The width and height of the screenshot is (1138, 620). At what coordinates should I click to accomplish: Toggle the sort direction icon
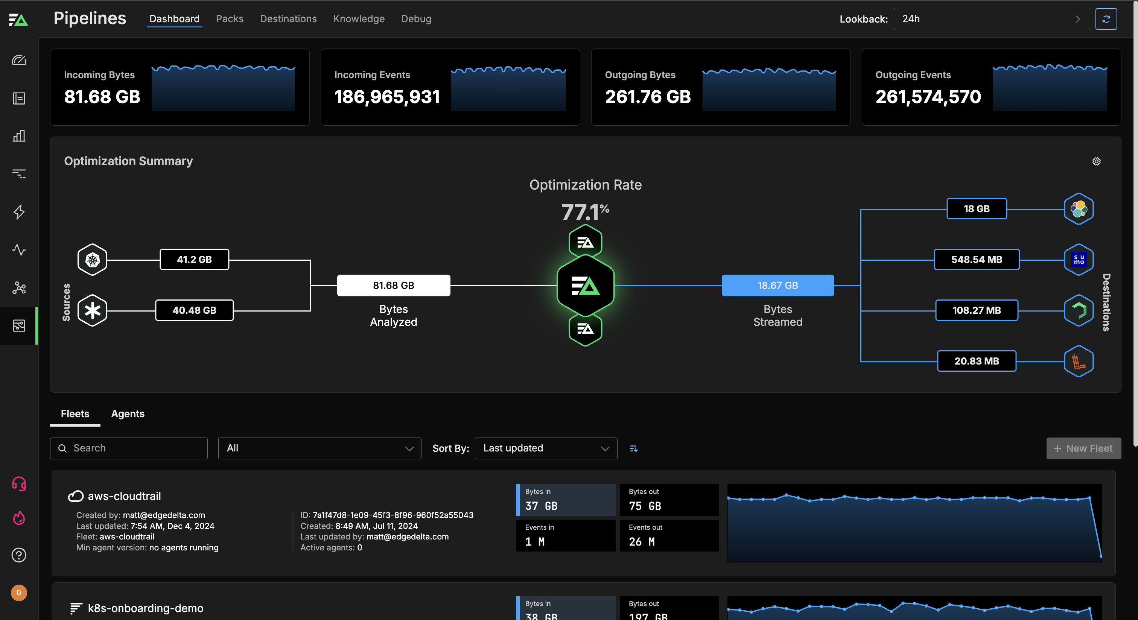633,449
